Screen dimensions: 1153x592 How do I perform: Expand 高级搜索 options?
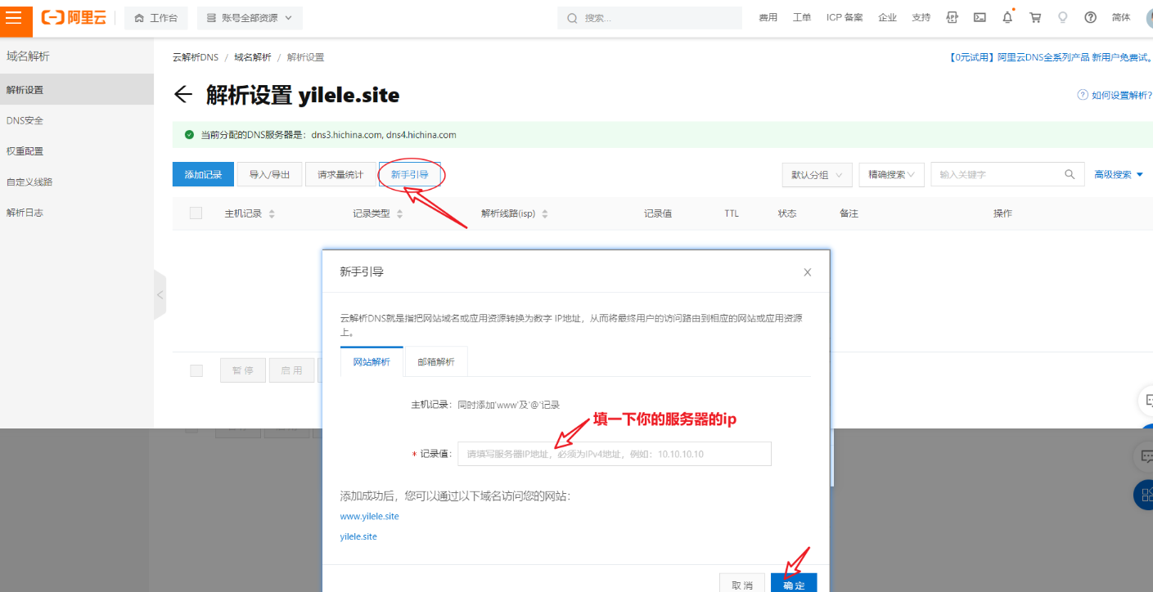tap(1119, 174)
